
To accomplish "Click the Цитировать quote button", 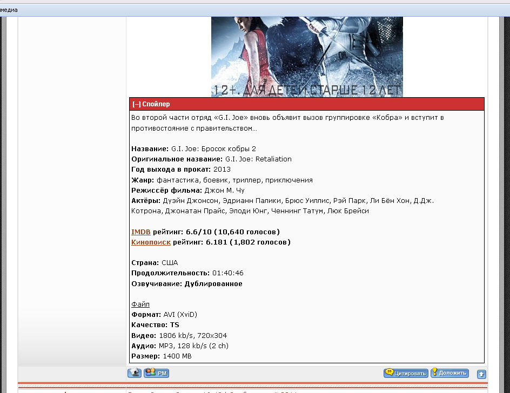I will pyautogui.click(x=406, y=373).
